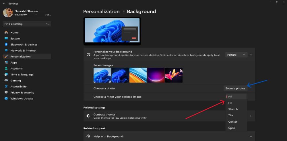This screenshot has height=141, width=287.
Task: Click the Home house icon
Action: tap(6, 32)
